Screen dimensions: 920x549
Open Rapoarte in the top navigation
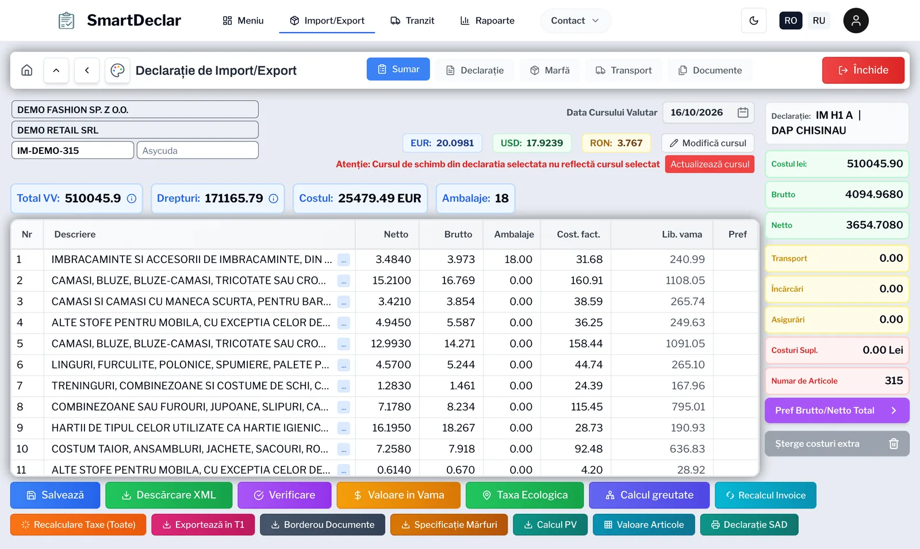[487, 21]
